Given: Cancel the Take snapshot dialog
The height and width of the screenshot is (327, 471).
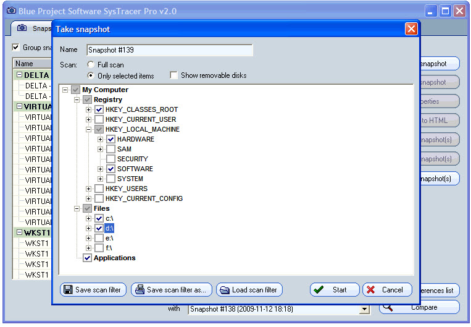Looking at the screenshot, I should coord(387,290).
